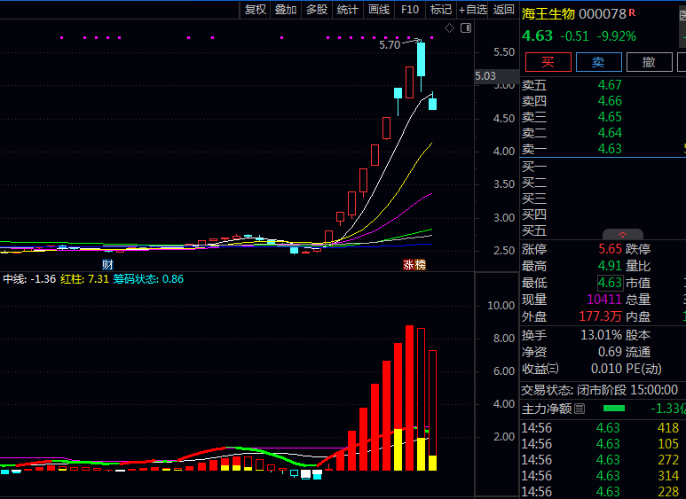686x499 pixels.
Task: Click the 外盘 value 177.3万
Action: coord(600,316)
